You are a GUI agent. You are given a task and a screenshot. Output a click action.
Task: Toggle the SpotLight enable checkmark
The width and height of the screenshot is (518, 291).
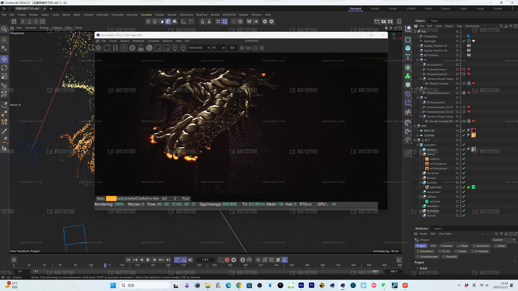[x=464, y=41]
